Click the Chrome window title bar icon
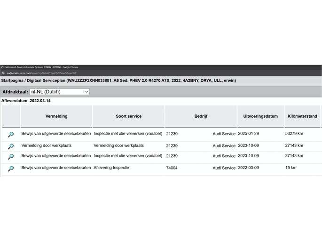322x242 pixels. pyautogui.click(x=2, y=67)
